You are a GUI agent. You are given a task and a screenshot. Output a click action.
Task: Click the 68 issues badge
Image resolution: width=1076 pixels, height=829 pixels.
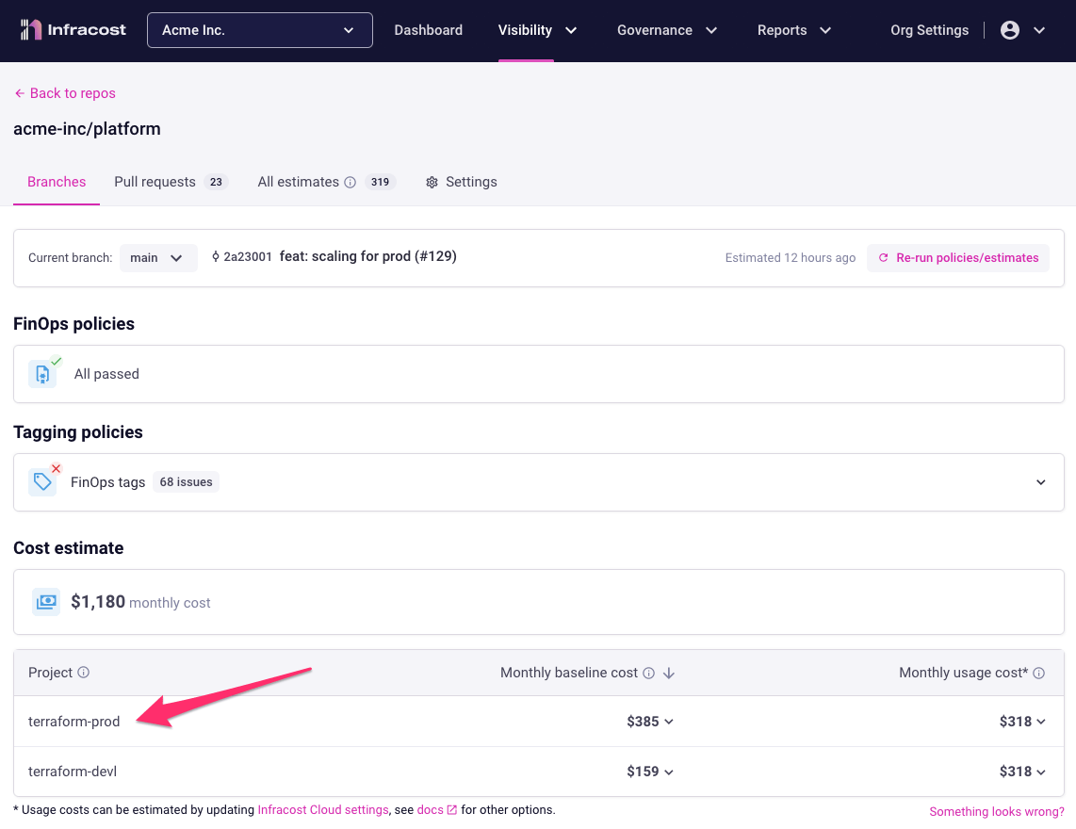(x=186, y=481)
